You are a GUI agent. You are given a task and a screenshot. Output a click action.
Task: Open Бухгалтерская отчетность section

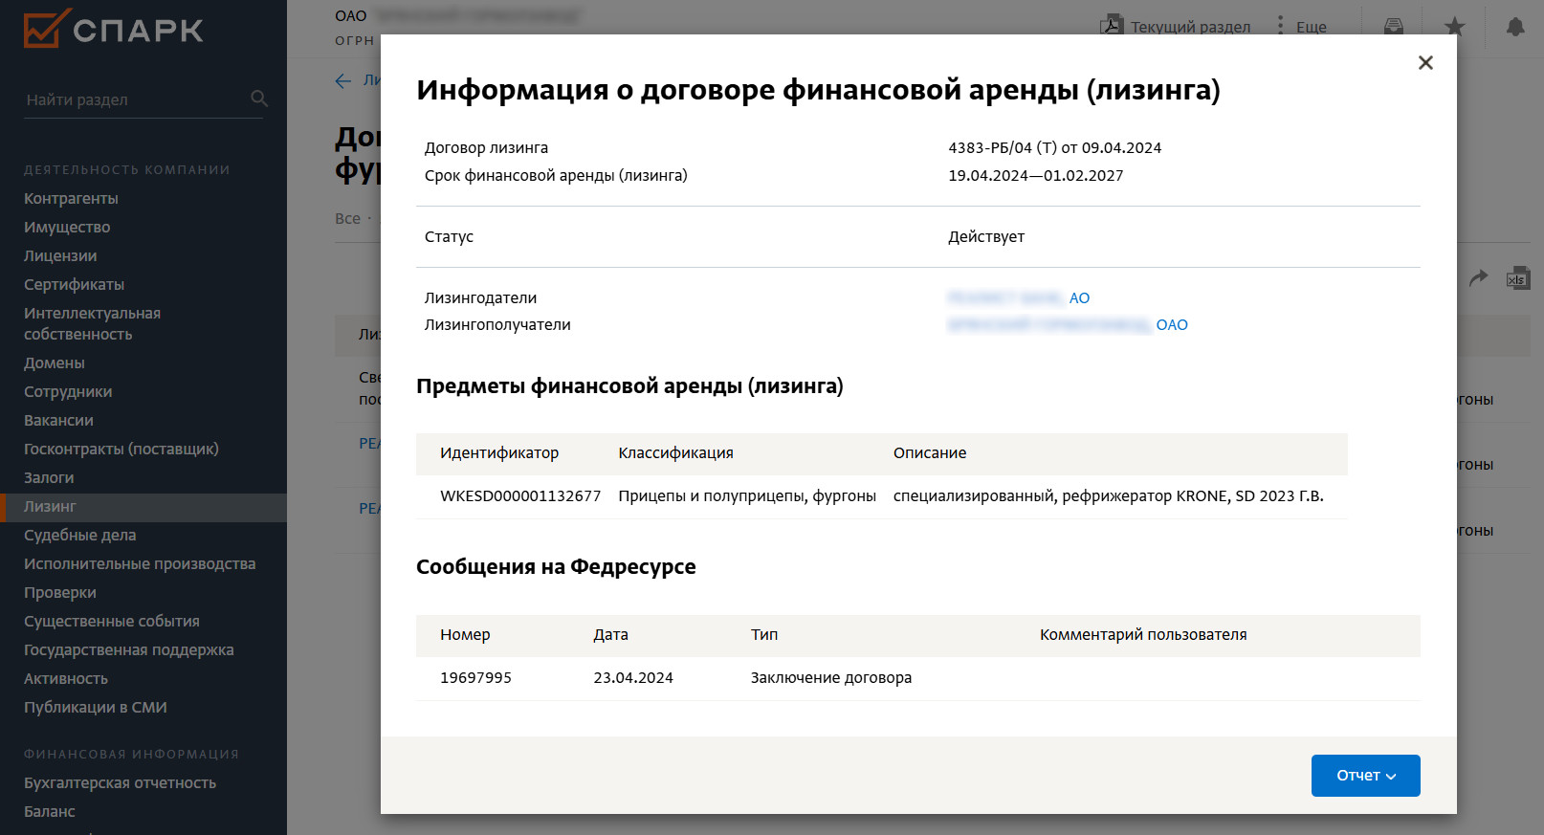click(120, 783)
